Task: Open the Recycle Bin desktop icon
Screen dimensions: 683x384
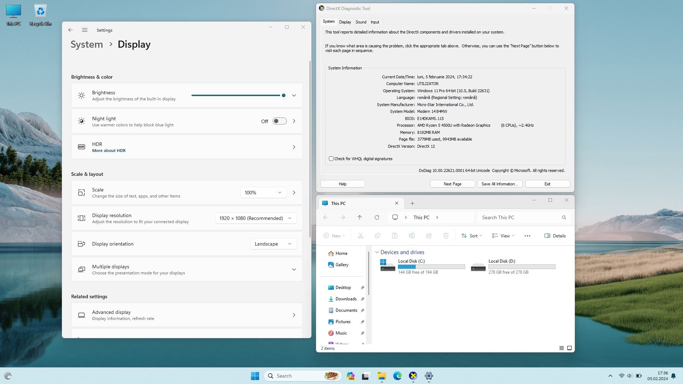Action: click(x=40, y=15)
